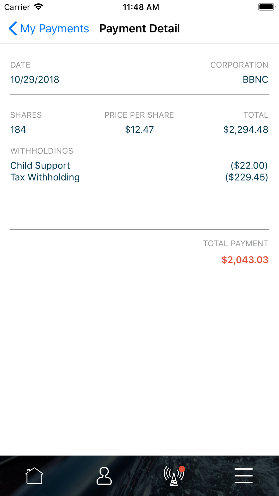The height and width of the screenshot is (496, 279).
Task: Tap the $2,294.48 total amount
Action: [x=246, y=129]
